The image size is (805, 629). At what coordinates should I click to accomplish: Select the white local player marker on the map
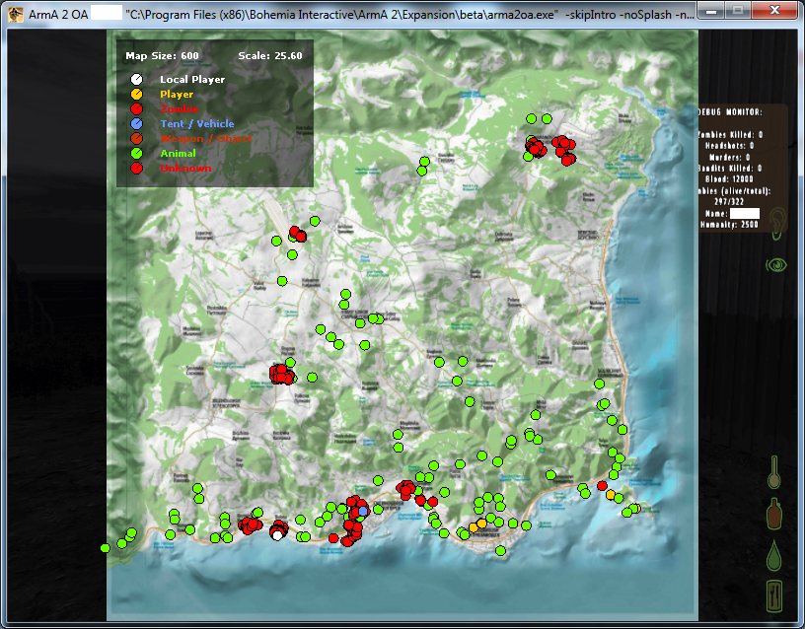(277, 535)
